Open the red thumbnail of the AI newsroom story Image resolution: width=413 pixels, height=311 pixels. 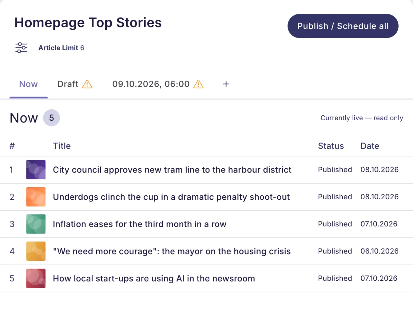point(36,278)
